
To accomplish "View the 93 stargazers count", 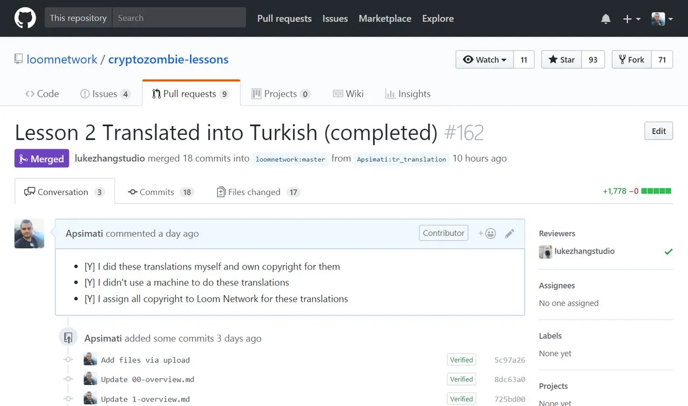I will 593,60.
